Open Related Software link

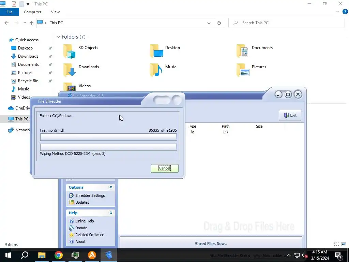pyautogui.click(x=90, y=235)
